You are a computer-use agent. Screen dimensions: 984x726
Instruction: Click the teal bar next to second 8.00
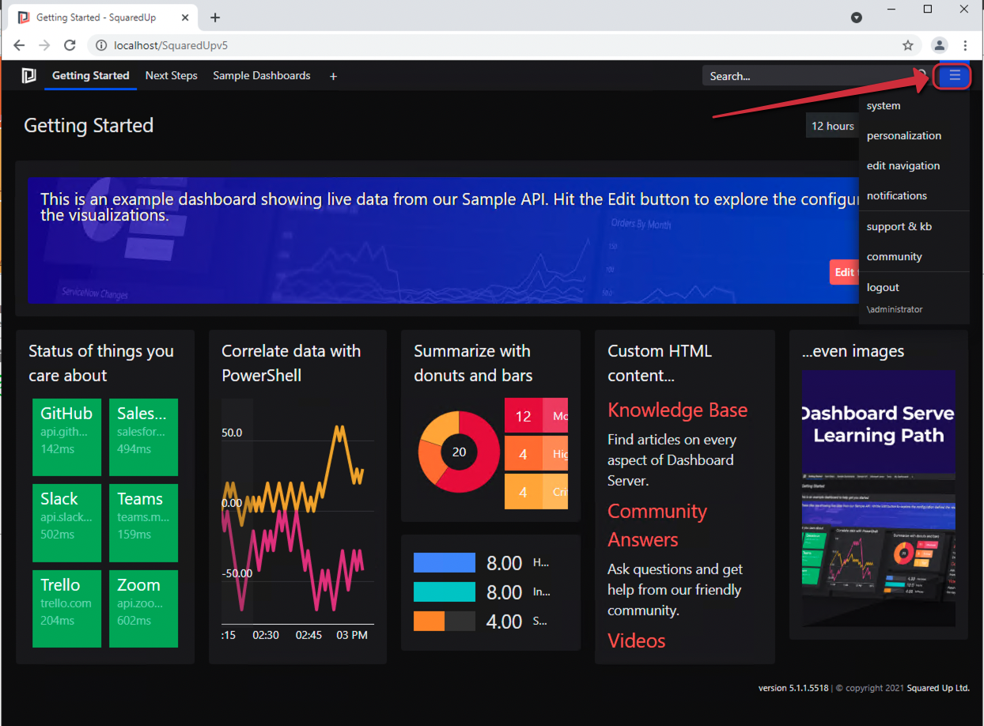[x=445, y=592]
